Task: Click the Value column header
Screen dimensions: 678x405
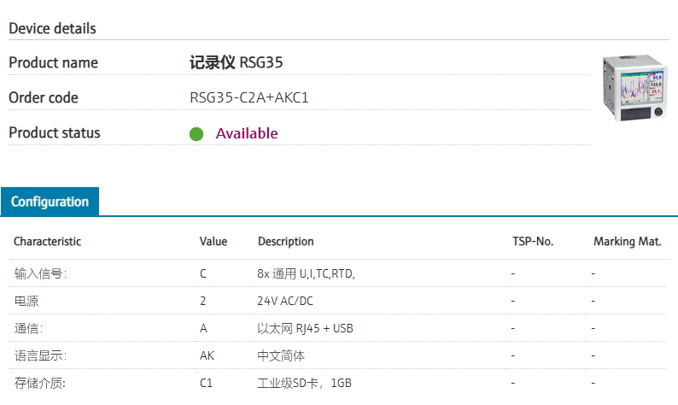Action: (213, 241)
